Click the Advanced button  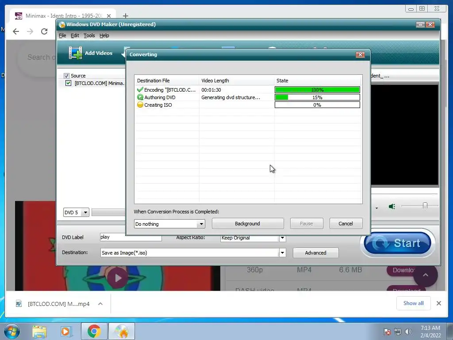tap(315, 253)
